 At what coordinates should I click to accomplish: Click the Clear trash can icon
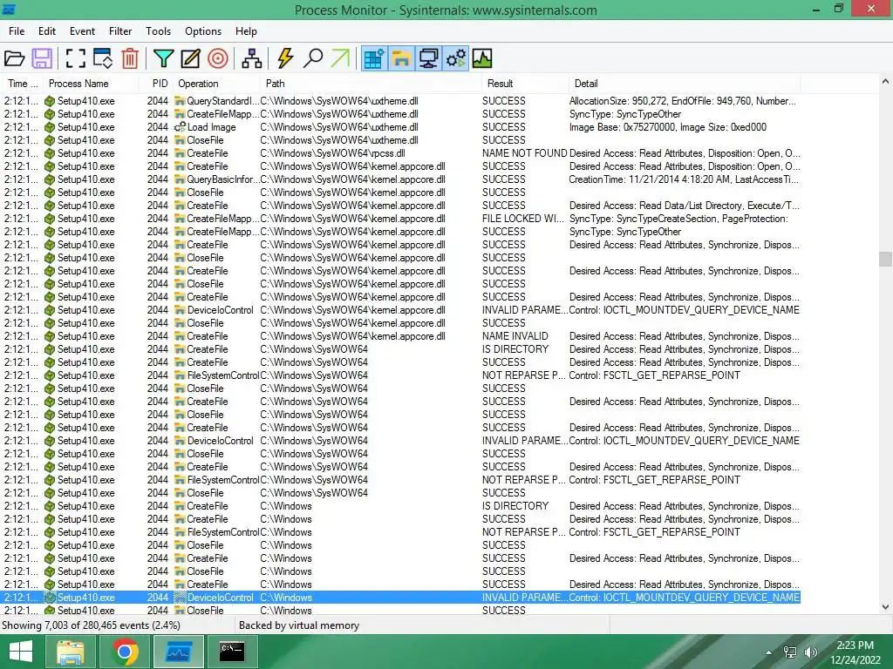[131, 58]
